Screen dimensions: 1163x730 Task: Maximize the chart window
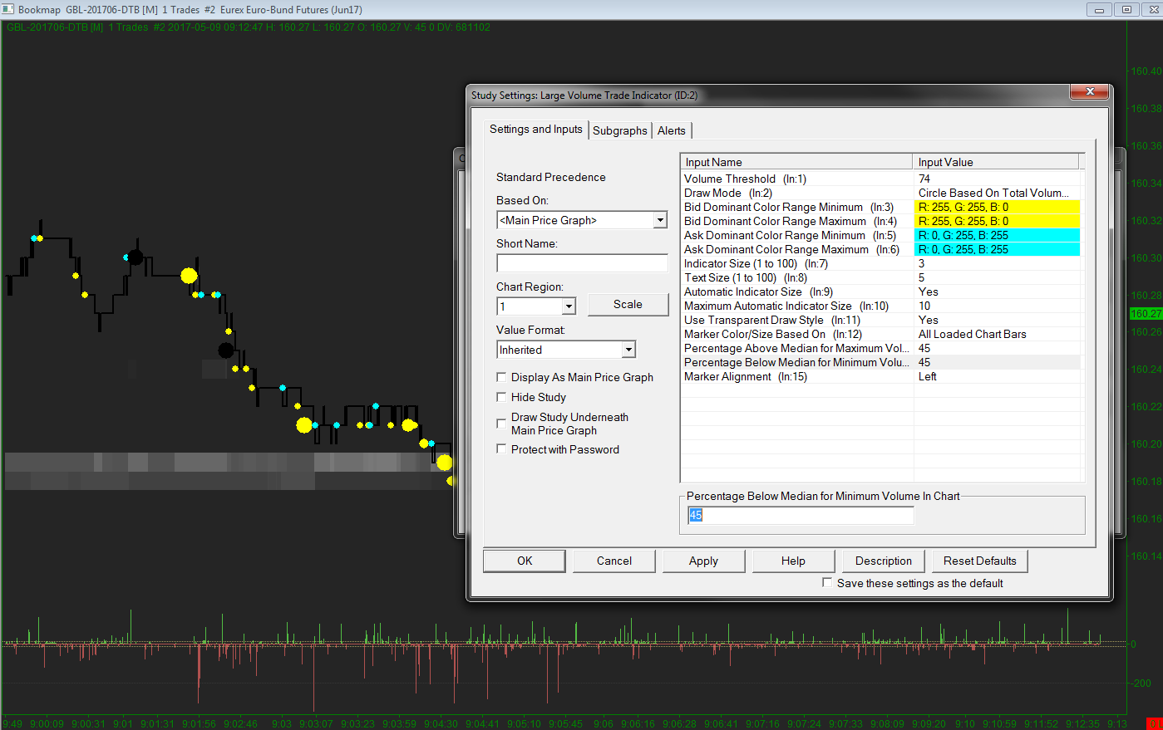[x=1126, y=10]
